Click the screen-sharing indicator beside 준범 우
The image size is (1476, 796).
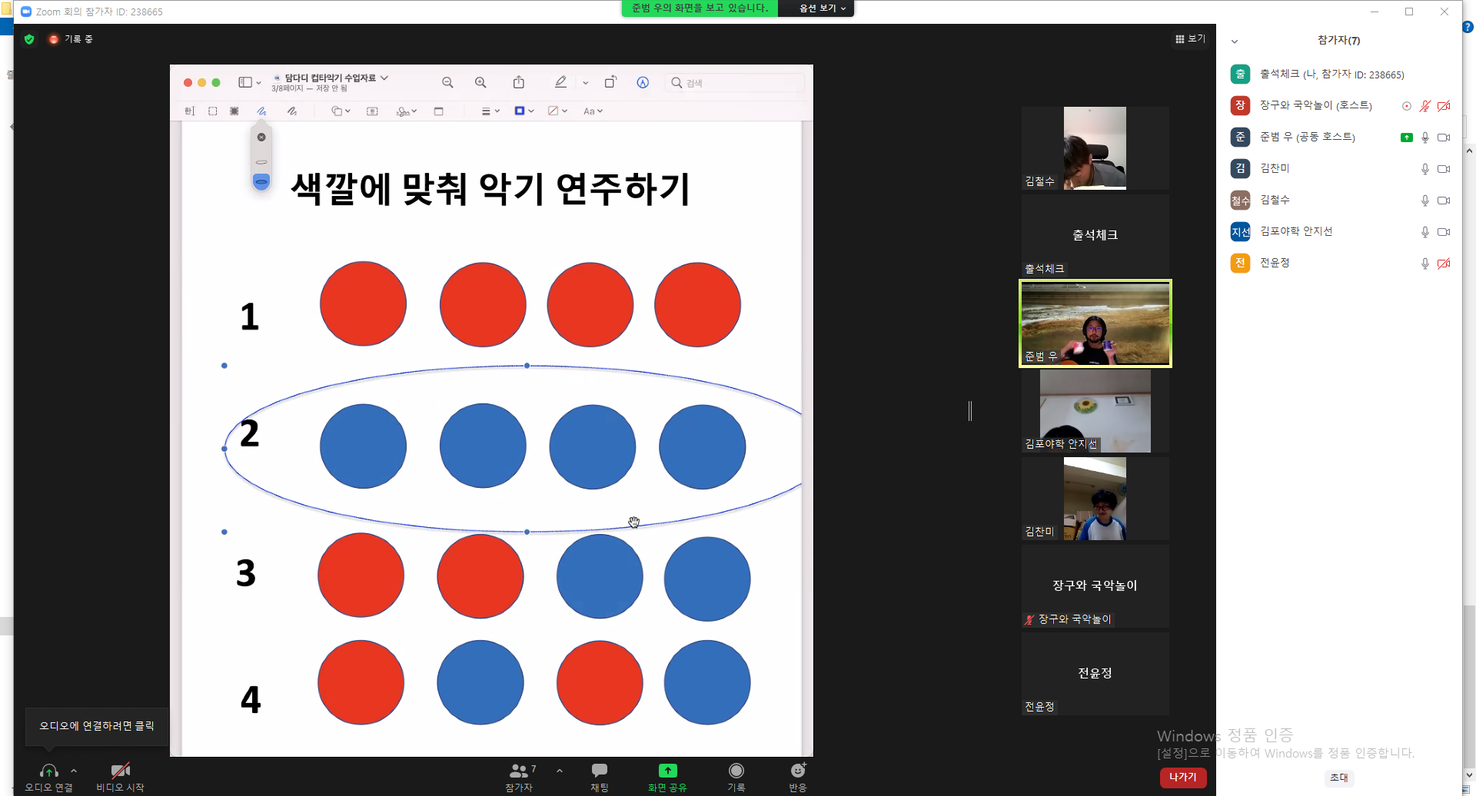pos(1407,138)
